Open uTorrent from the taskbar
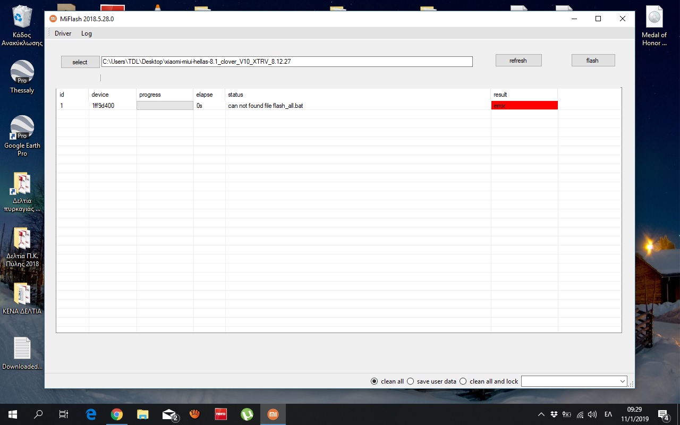 246,414
